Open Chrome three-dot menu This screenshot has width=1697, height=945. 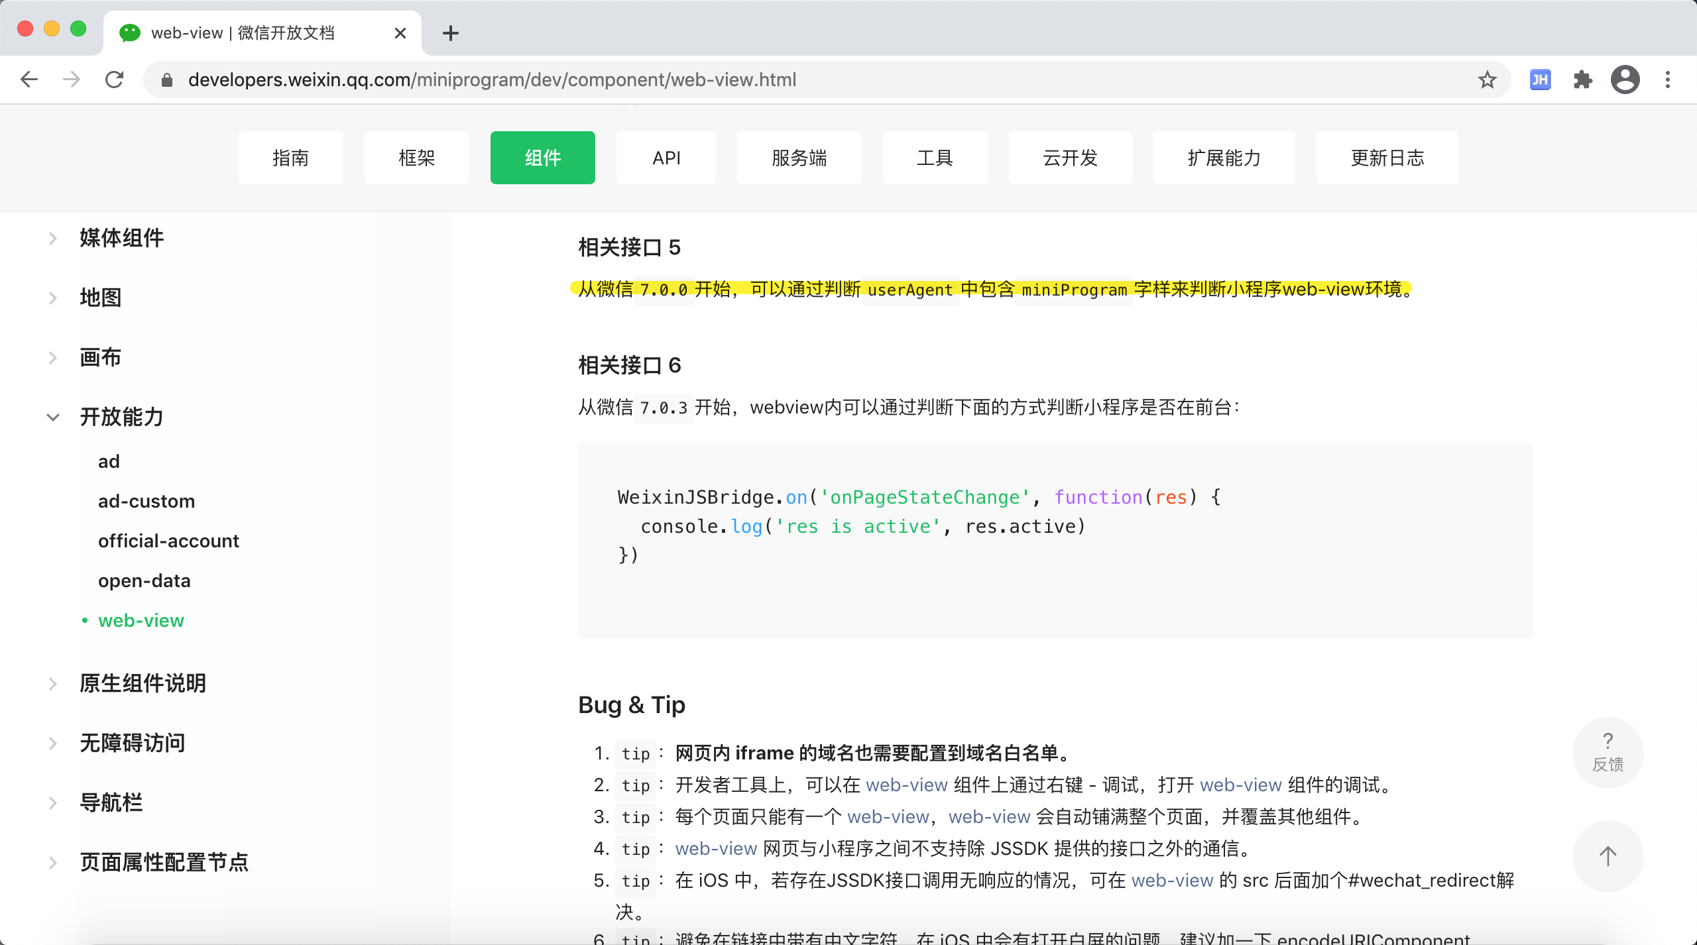pos(1668,80)
